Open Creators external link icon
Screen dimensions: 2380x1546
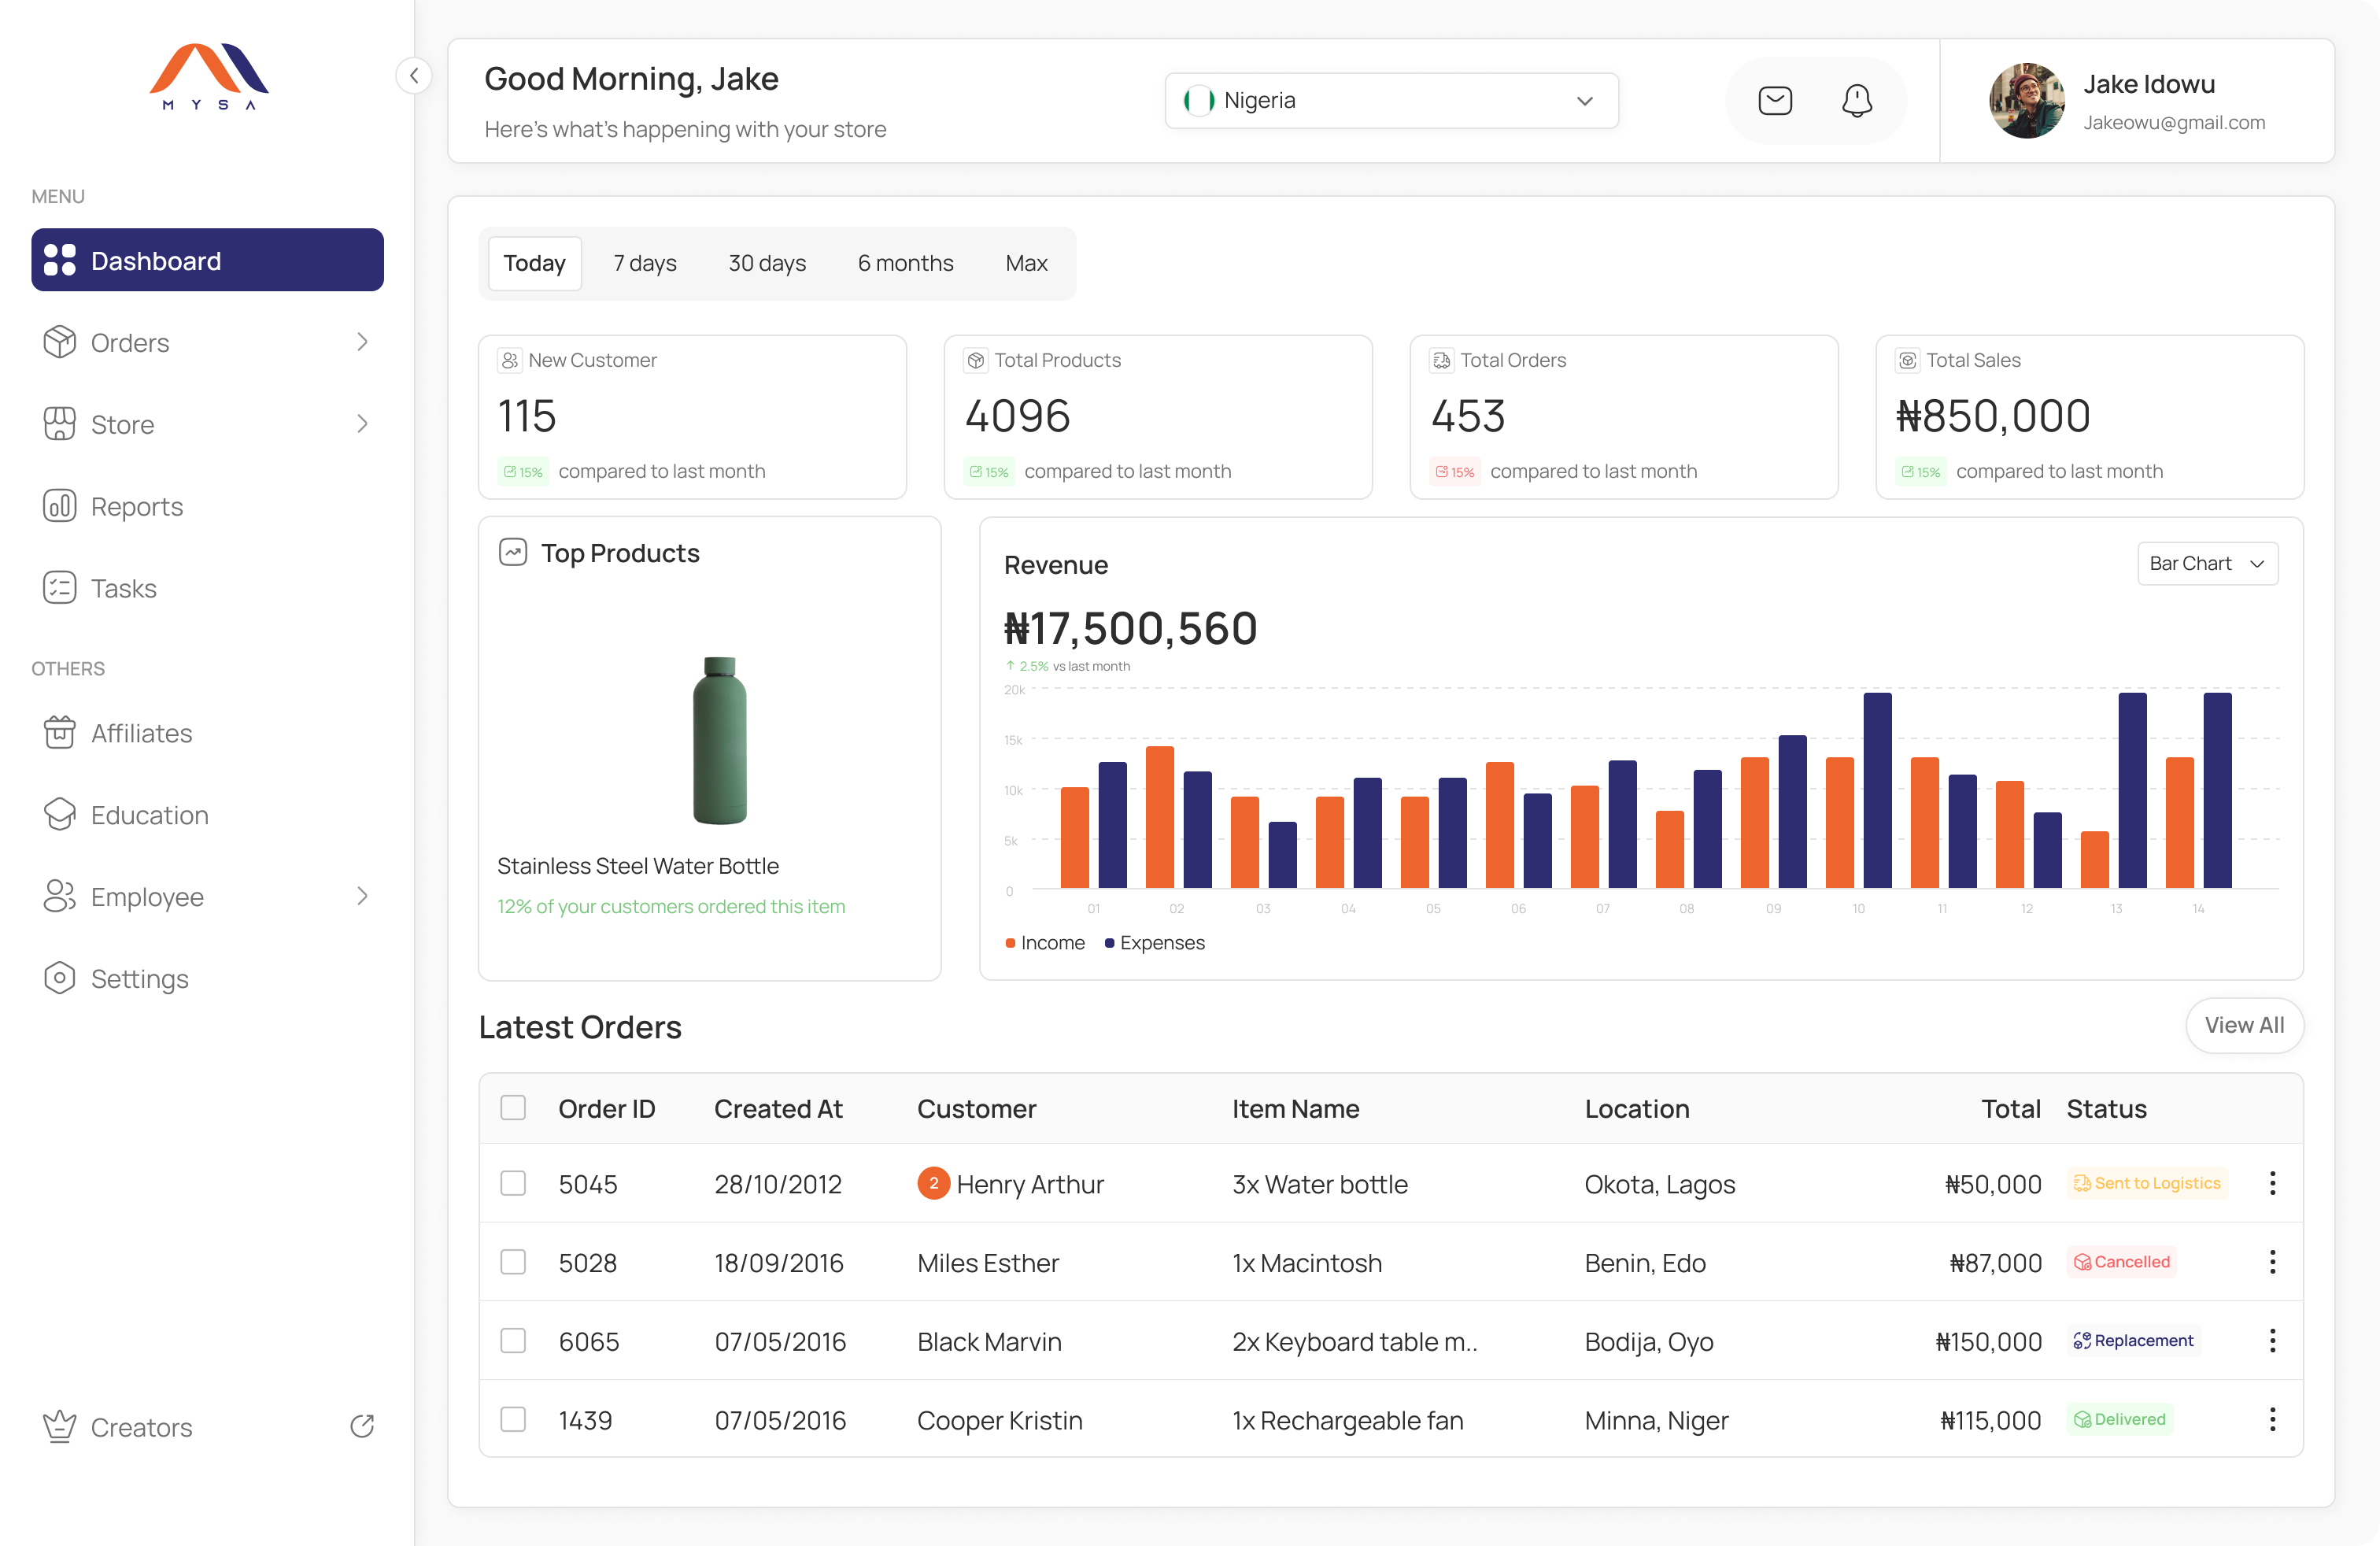click(x=362, y=1426)
